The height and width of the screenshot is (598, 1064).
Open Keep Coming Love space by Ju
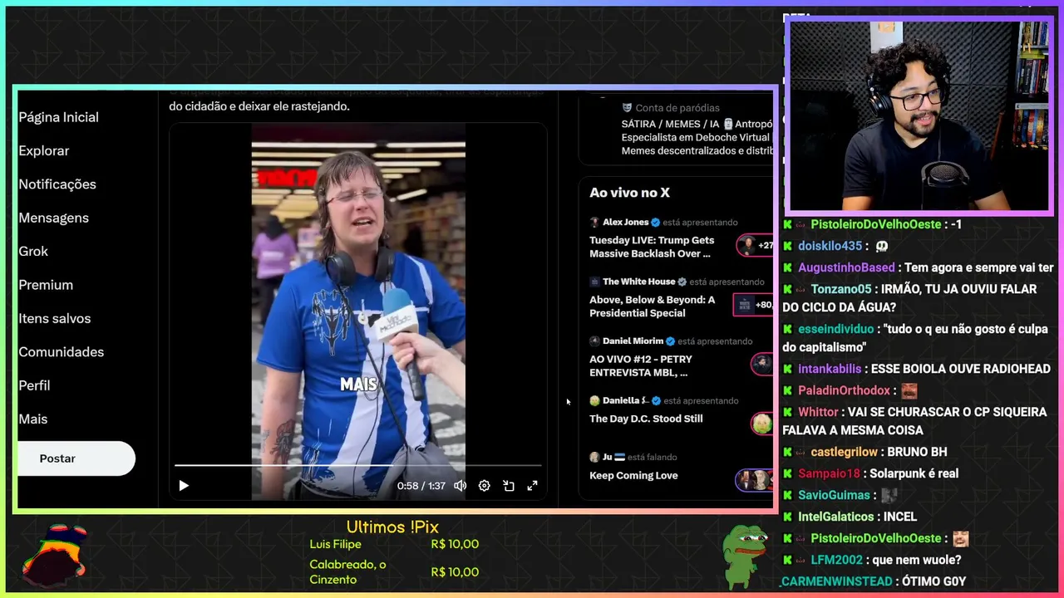pos(633,475)
